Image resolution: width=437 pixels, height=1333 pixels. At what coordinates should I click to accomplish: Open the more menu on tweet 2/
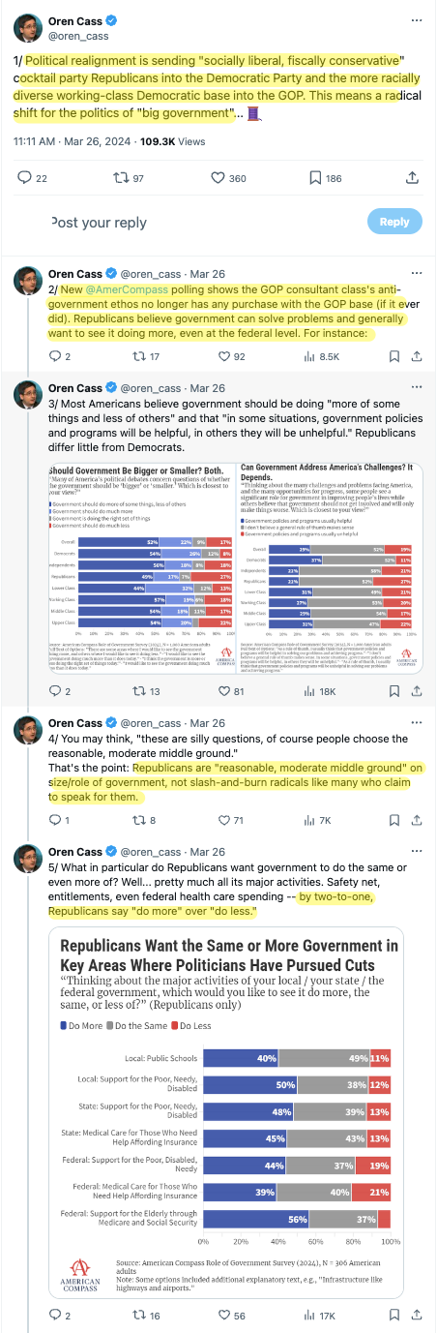tap(415, 272)
